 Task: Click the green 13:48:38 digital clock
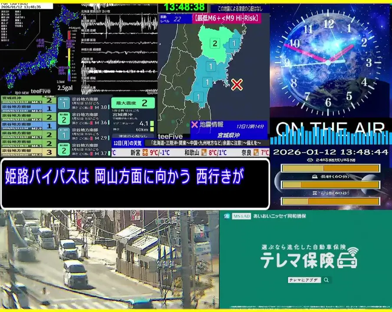[x=184, y=7]
